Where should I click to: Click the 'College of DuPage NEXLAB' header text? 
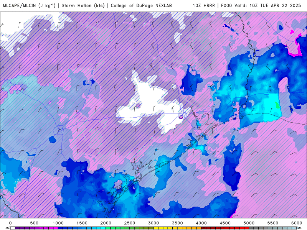pyautogui.click(x=141, y=5)
